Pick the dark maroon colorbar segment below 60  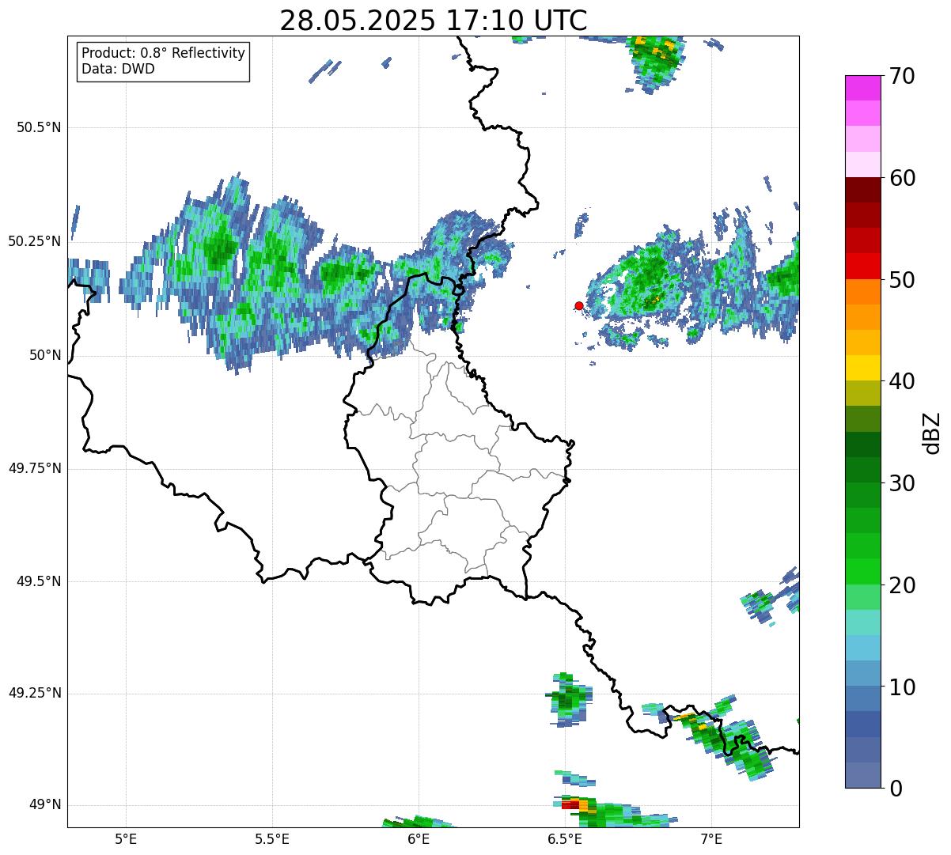tap(863, 190)
